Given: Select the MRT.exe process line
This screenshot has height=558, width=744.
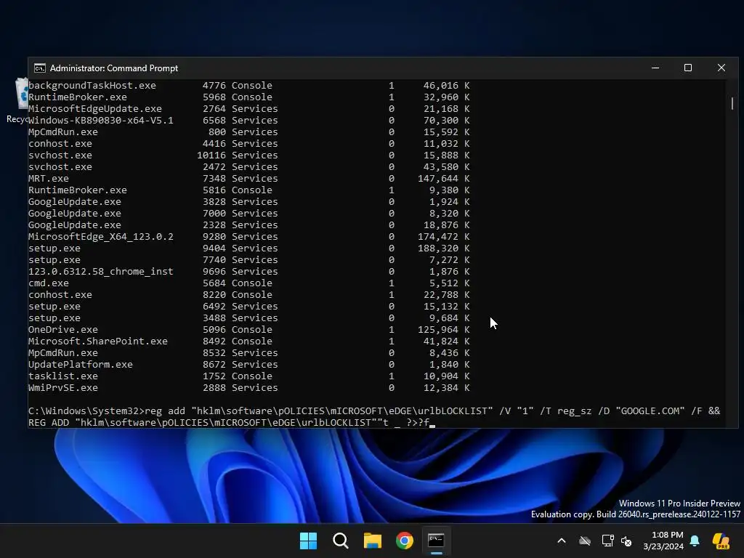Looking at the screenshot, I should pos(248,179).
